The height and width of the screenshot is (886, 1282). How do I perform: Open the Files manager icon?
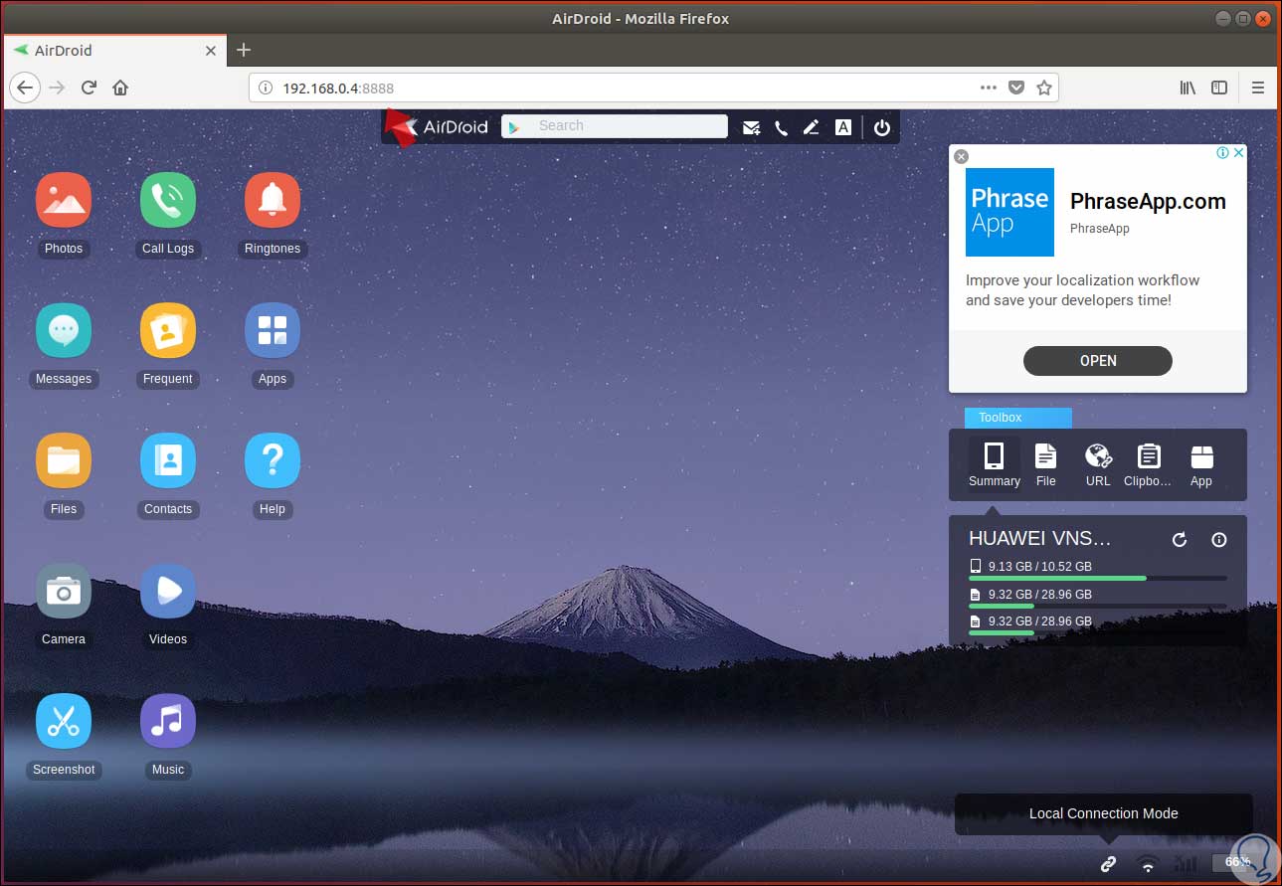64,460
